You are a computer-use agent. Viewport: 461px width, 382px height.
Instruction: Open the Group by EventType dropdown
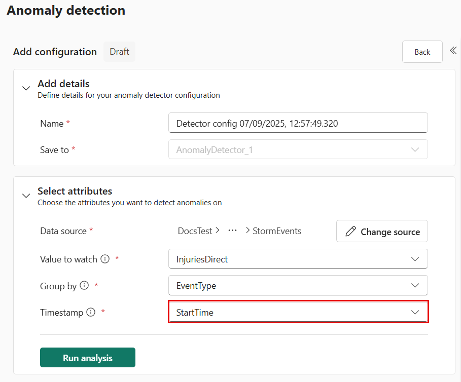pos(415,286)
